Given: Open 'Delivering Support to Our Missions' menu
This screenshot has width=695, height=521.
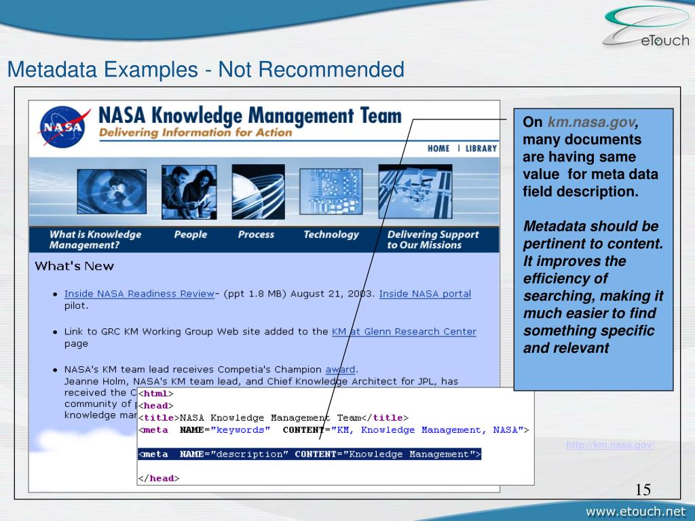Looking at the screenshot, I should pos(433,239).
